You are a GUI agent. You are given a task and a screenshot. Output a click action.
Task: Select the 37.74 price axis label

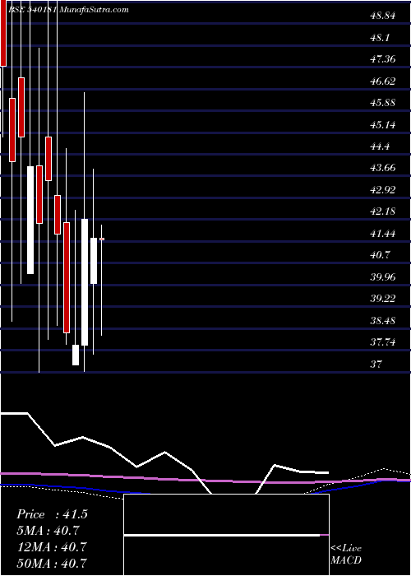(x=383, y=343)
